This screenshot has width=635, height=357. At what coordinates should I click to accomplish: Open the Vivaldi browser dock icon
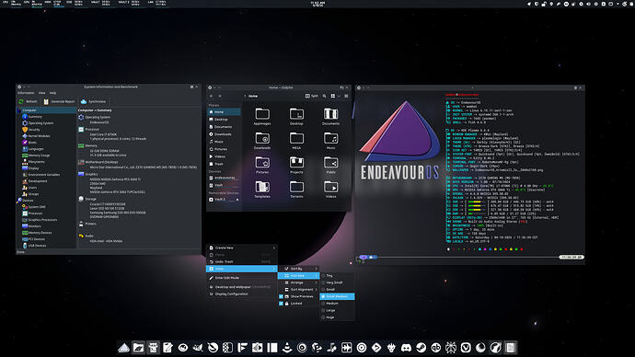pyautogui.click(x=466, y=347)
